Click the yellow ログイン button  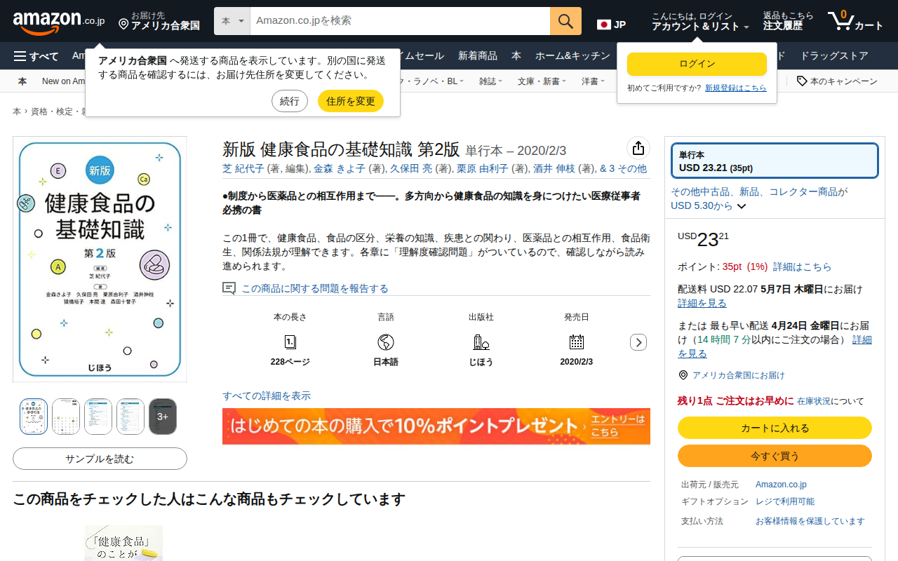(697, 64)
